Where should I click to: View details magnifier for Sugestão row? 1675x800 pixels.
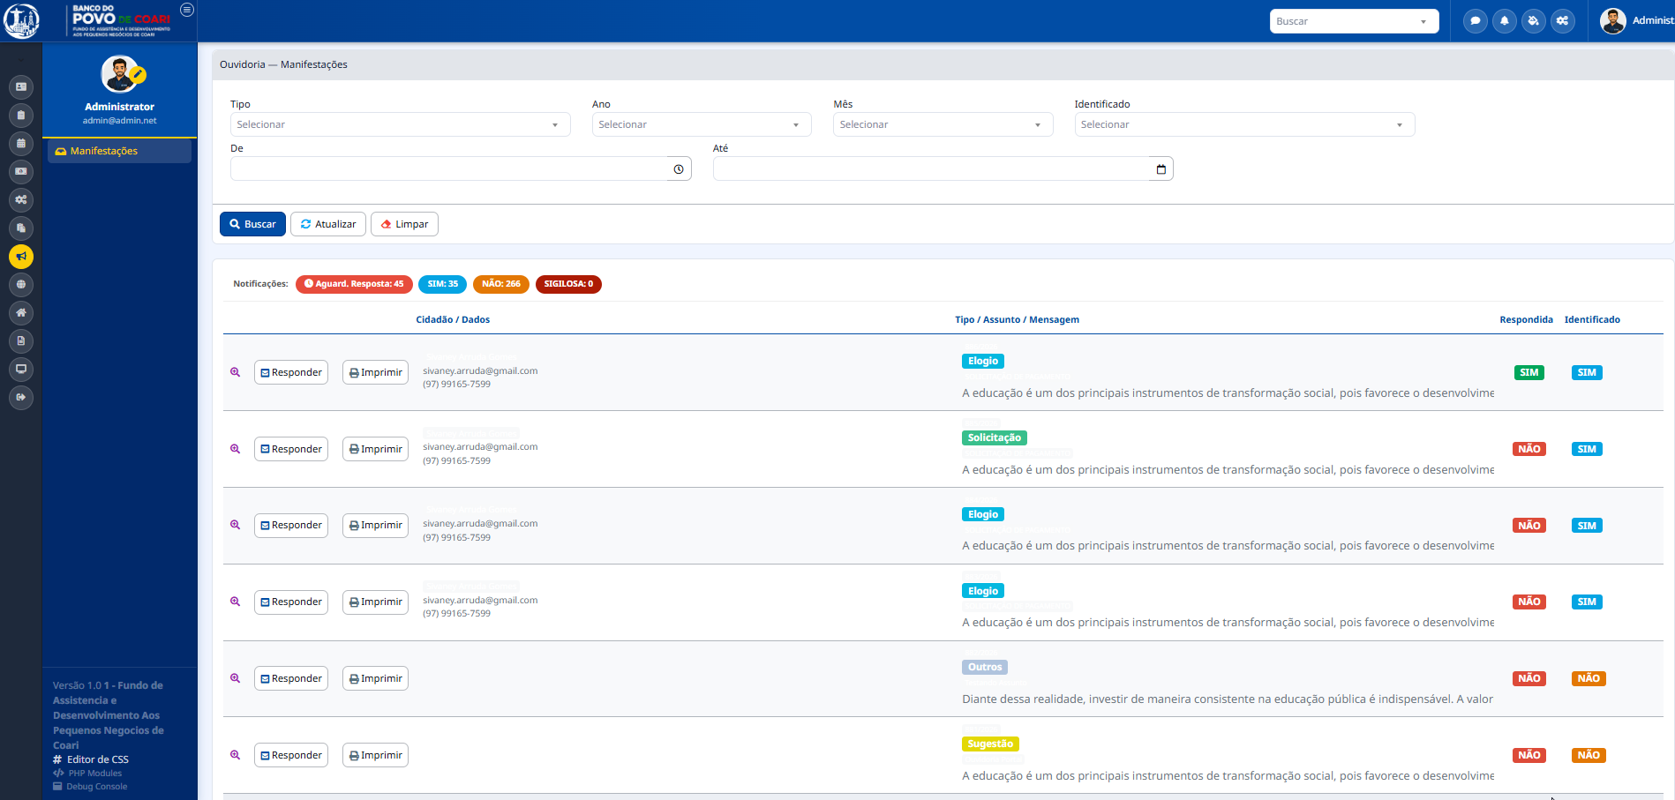[x=235, y=755]
